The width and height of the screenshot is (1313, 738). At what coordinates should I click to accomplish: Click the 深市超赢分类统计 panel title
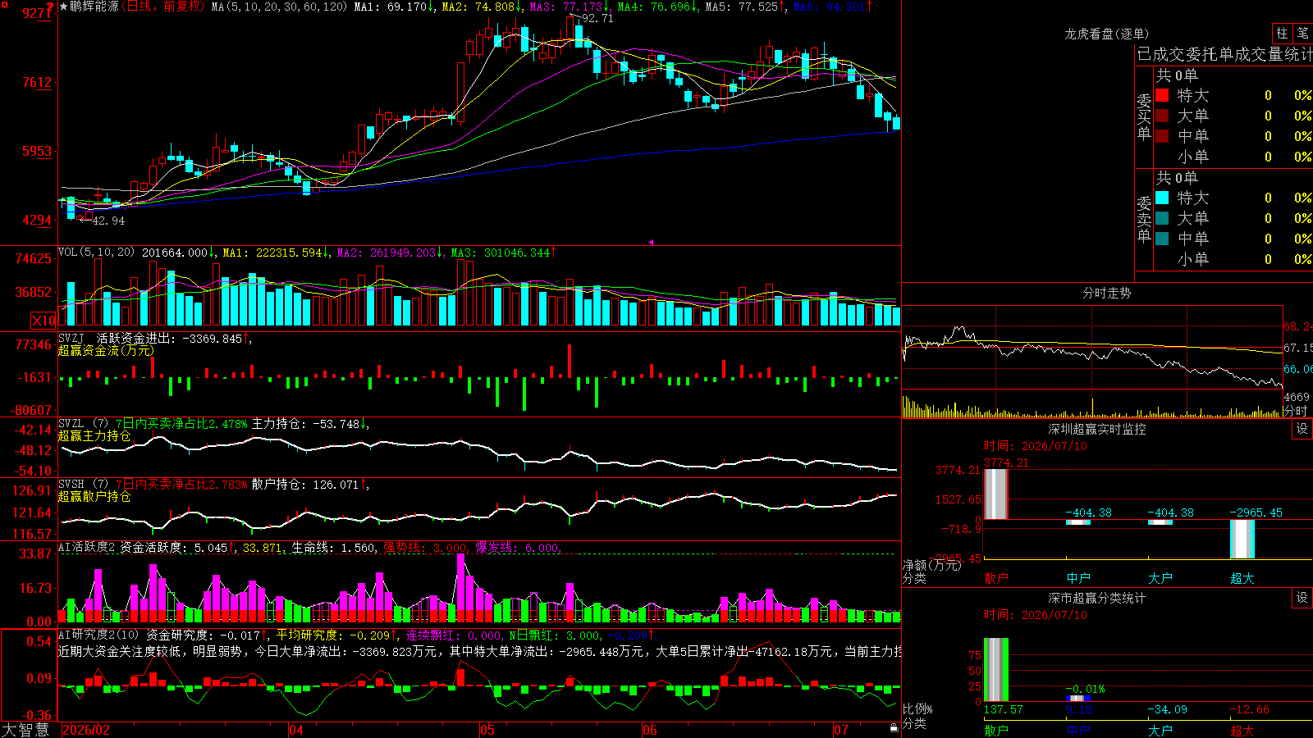click(x=1096, y=598)
